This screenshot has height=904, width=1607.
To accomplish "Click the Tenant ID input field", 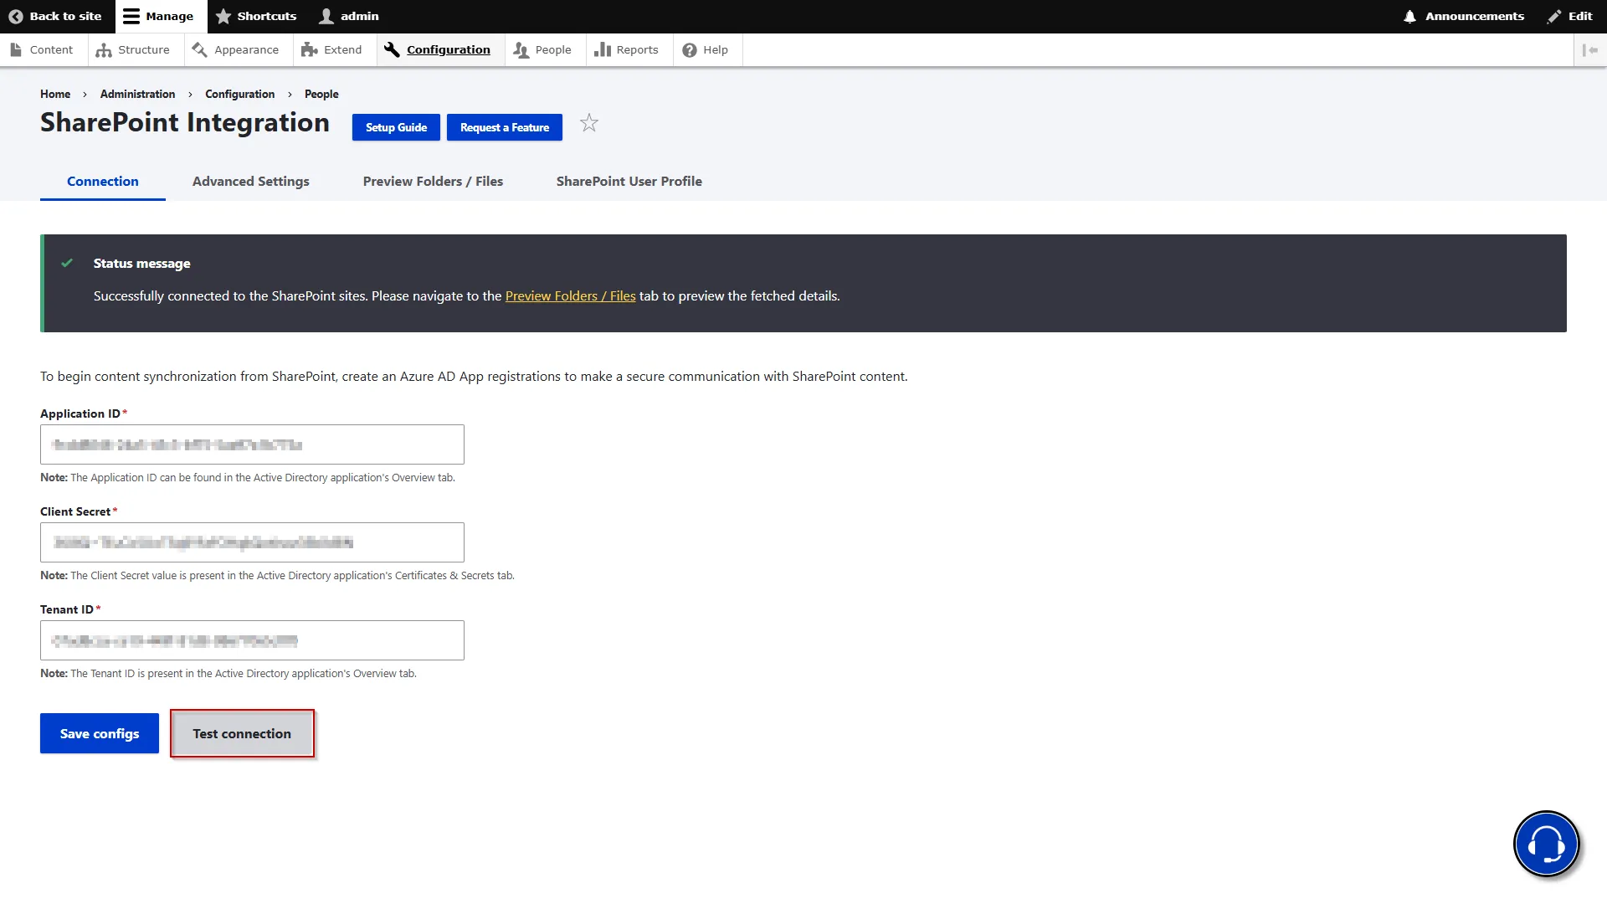I will point(252,640).
